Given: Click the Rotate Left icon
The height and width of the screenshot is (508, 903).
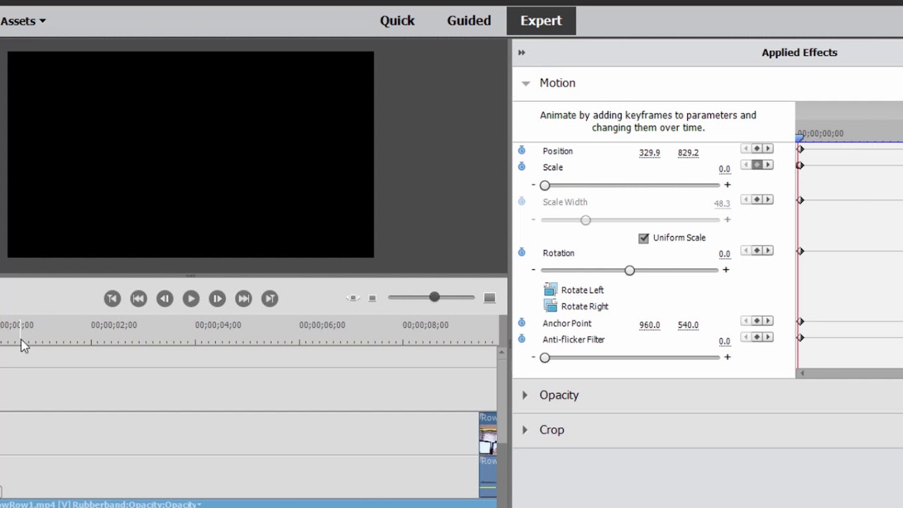Looking at the screenshot, I should click(x=550, y=289).
